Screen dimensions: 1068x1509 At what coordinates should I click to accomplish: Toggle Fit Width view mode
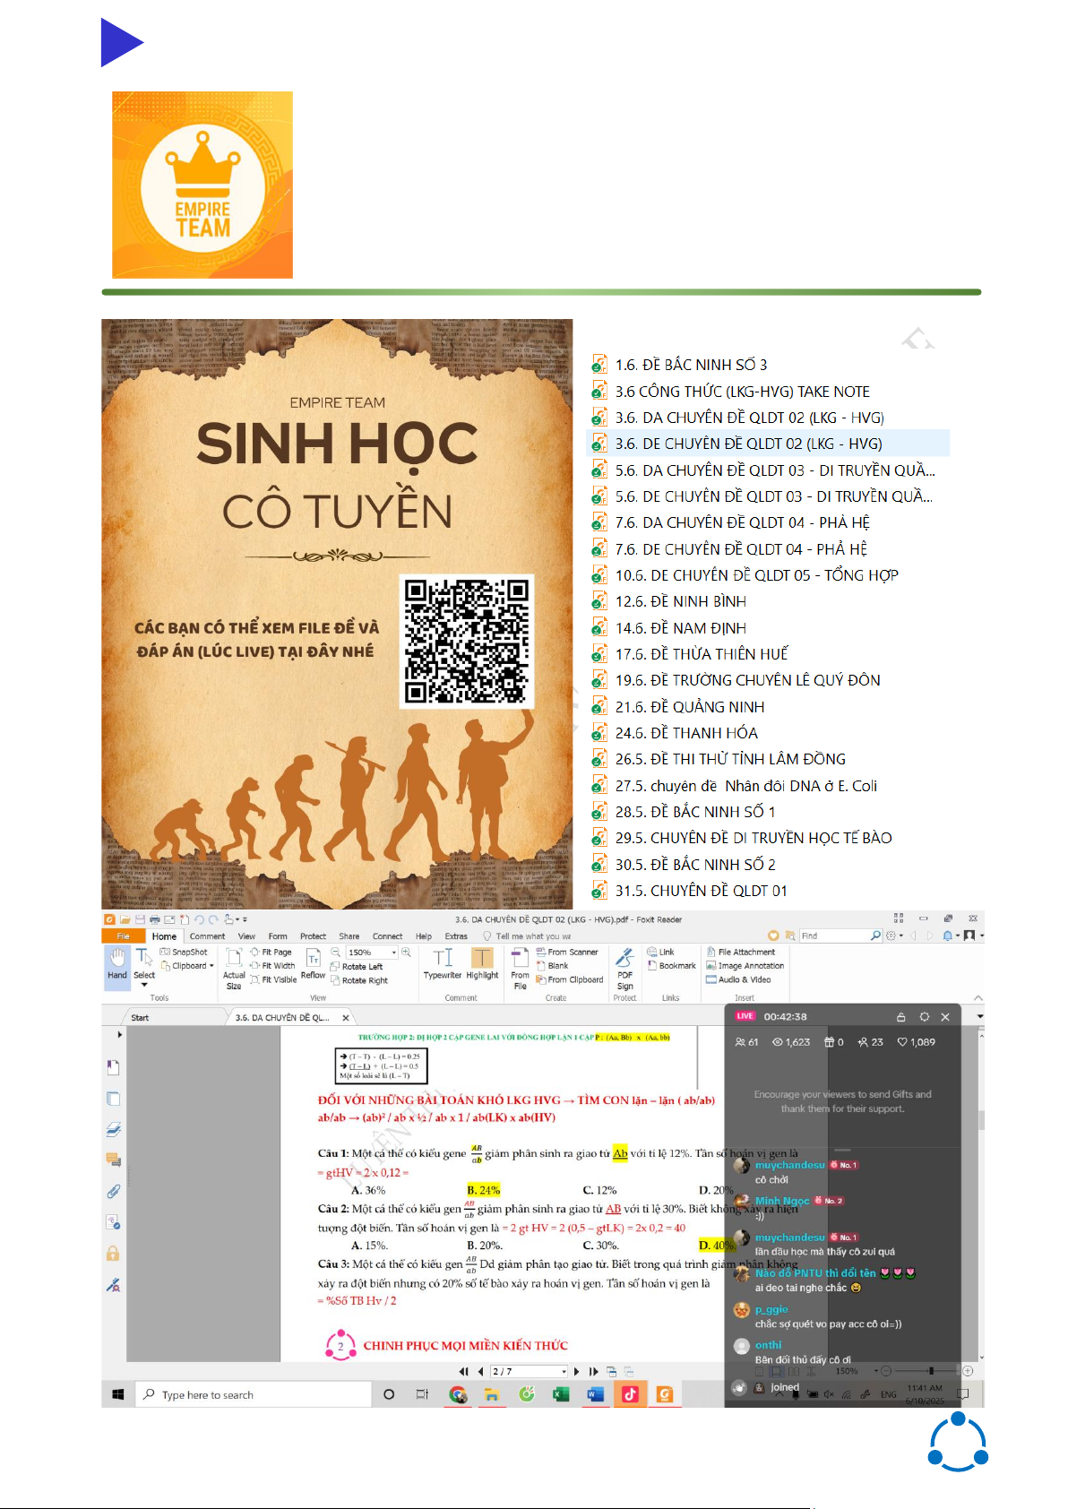coord(272,966)
